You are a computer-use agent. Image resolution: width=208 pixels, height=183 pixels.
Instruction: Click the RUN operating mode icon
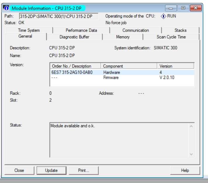[163, 16]
